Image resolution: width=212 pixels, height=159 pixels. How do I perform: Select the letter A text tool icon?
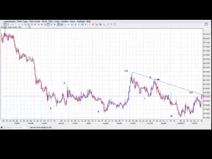108,24
